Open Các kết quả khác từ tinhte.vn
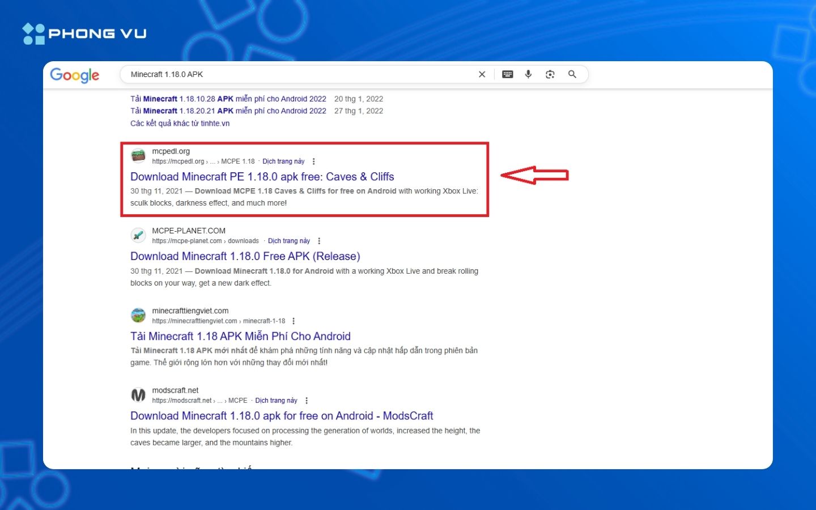Screen dimensions: 816x510 click(180, 124)
